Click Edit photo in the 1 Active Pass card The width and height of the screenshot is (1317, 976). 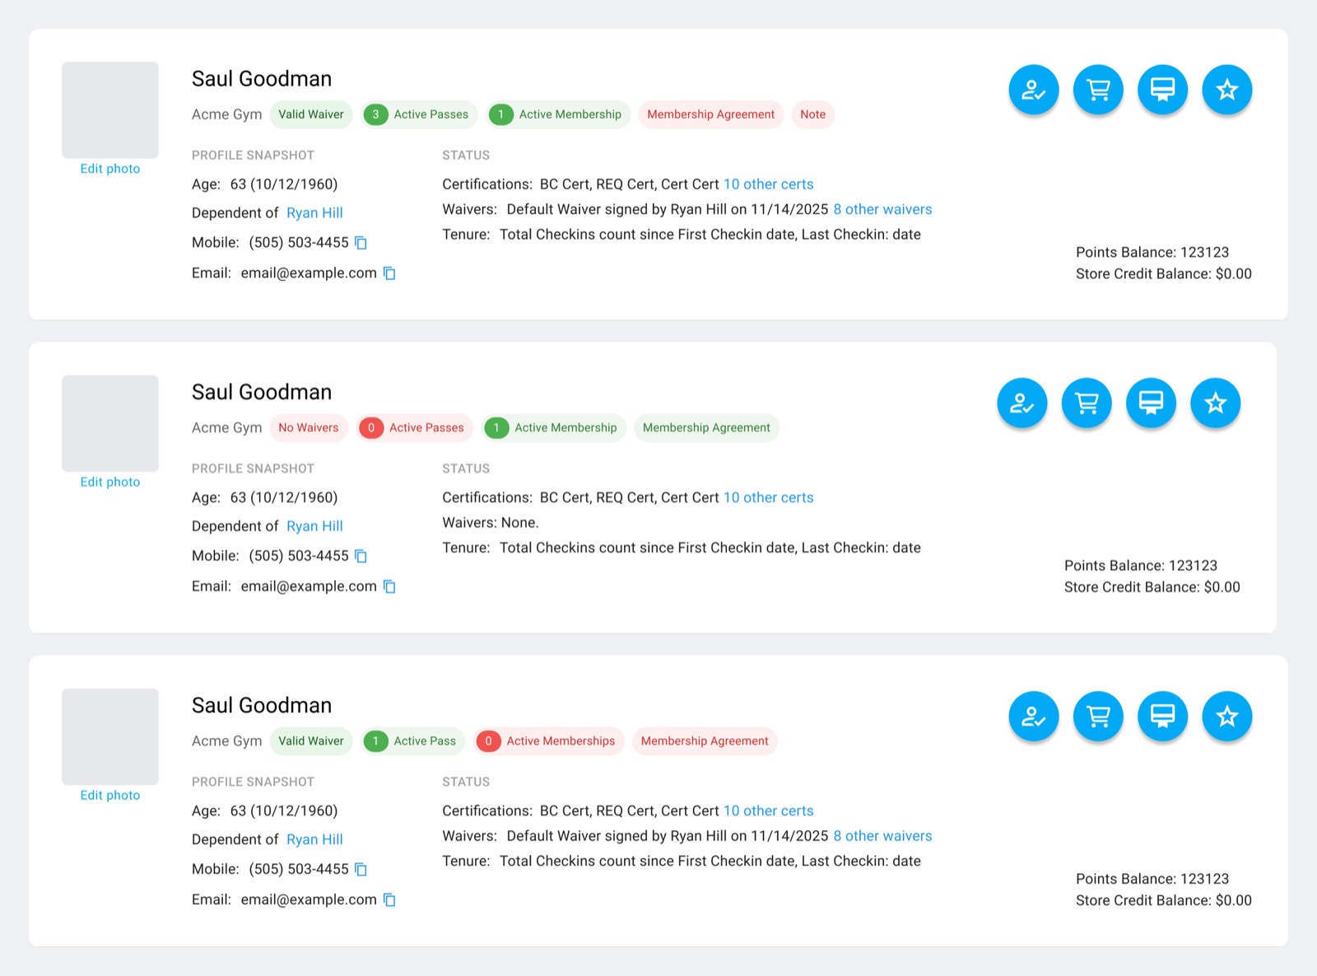pos(110,796)
